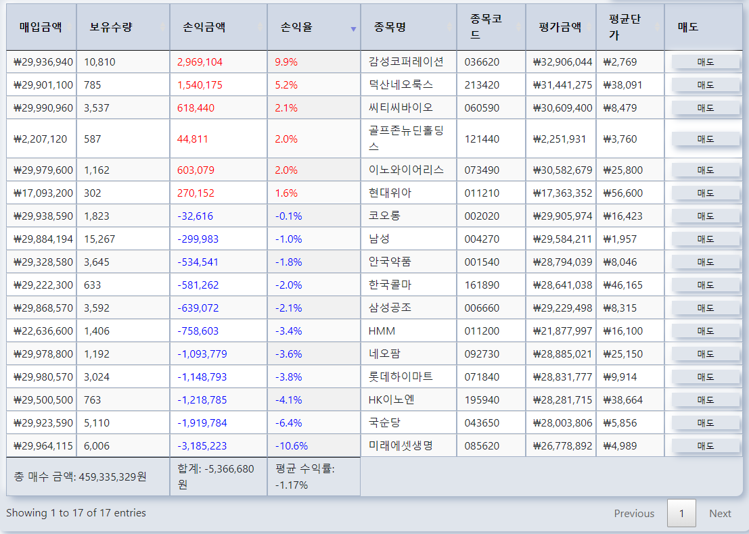The image size is (749, 534).
Task: Click stock name 롯데하이마트
Action: pyautogui.click(x=401, y=377)
